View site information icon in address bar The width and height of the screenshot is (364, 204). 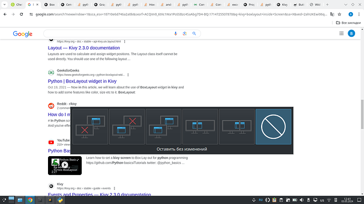click(31, 14)
